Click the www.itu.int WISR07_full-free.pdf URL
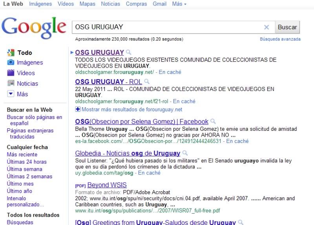Viewport: 314px width, 225px height. pos(148,210)
